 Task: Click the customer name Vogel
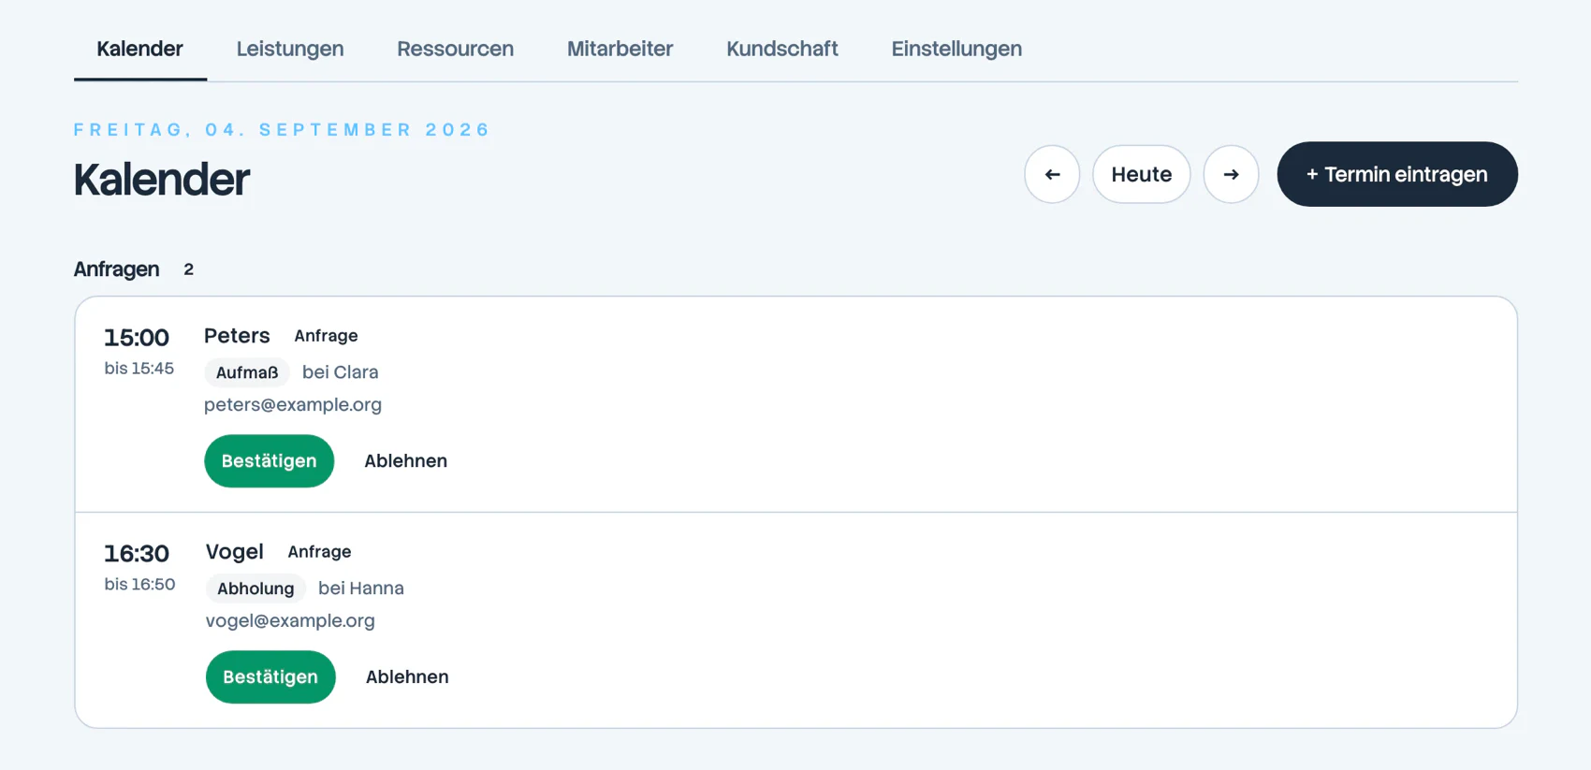[235, 552]
